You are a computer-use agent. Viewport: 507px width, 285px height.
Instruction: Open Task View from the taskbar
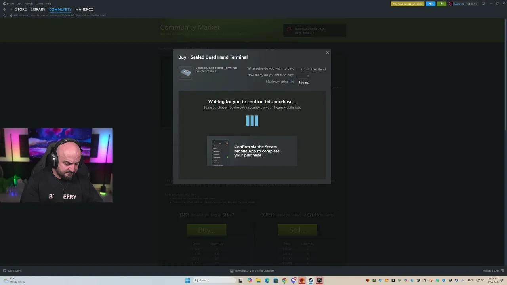pyautogui.click(x=240, y=280)
